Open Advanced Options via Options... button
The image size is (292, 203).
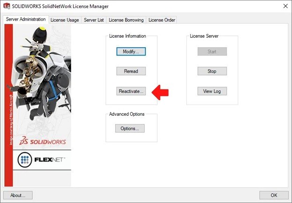click(x=130, y=128)
